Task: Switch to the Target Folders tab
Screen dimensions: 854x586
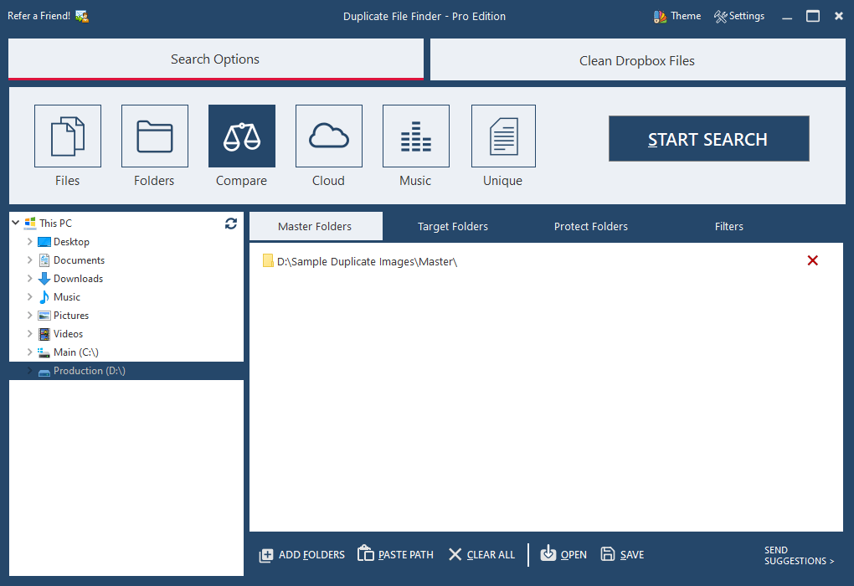Action: coord(453,227)
